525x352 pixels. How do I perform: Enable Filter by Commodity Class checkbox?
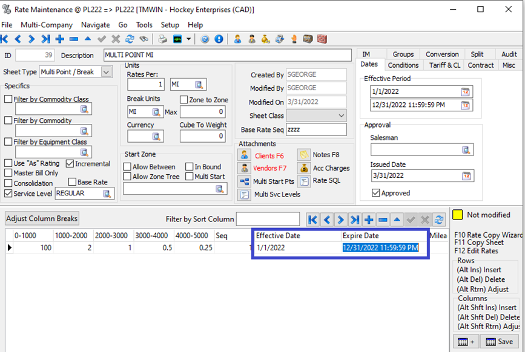pos(8,99)
